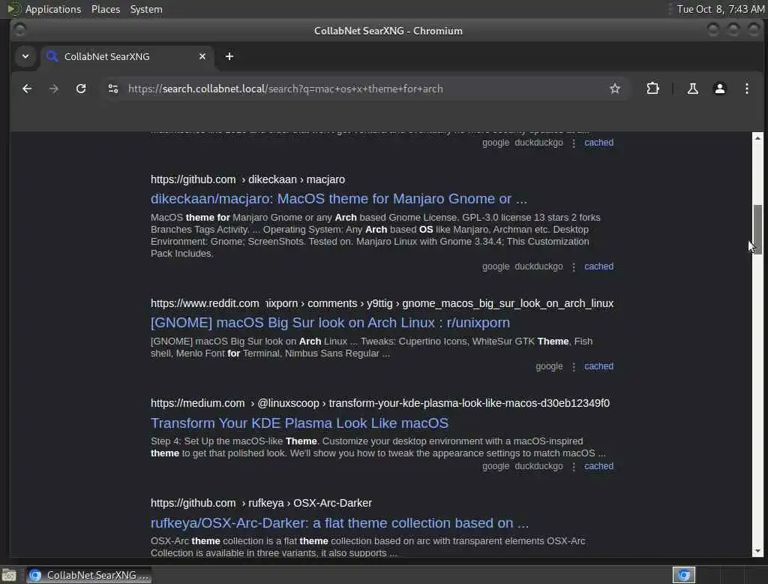Open GNOME macOS Big Sur look result
The height and width of the screenshot is (584, 768).
click(x=330, y=323)
